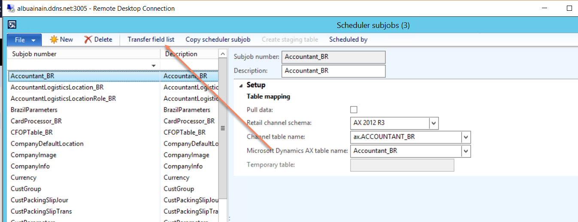Open Retail channel schema dropdown
Image resolution: width=578 pixels, height=222 pixels.
tap(434, 123)
